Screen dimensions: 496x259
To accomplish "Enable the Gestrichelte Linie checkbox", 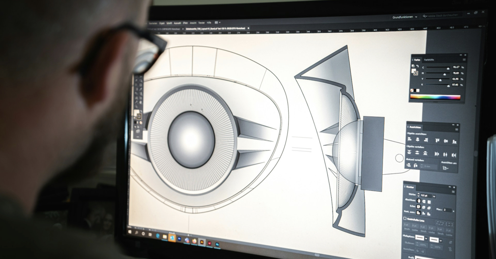I will coord(405,219).
